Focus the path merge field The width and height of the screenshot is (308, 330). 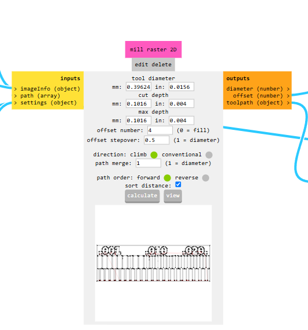149,163
